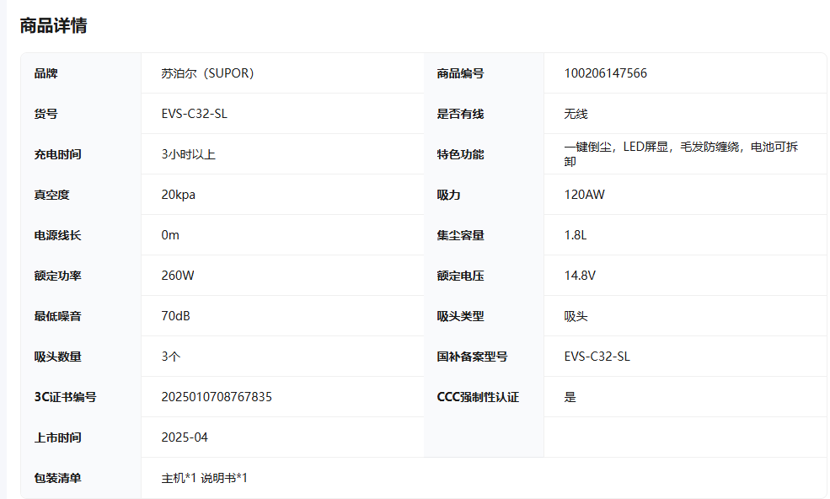Click the 无线 value for 是否有线
This screenshot has width=830, height=499.
576,114
